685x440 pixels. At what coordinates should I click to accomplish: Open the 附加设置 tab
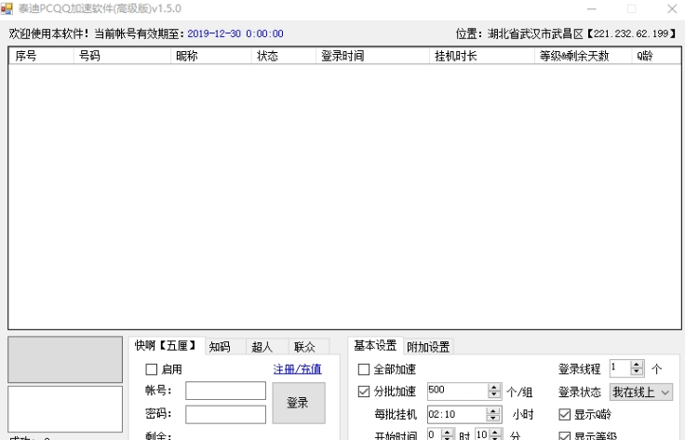[x=428, y=347]
